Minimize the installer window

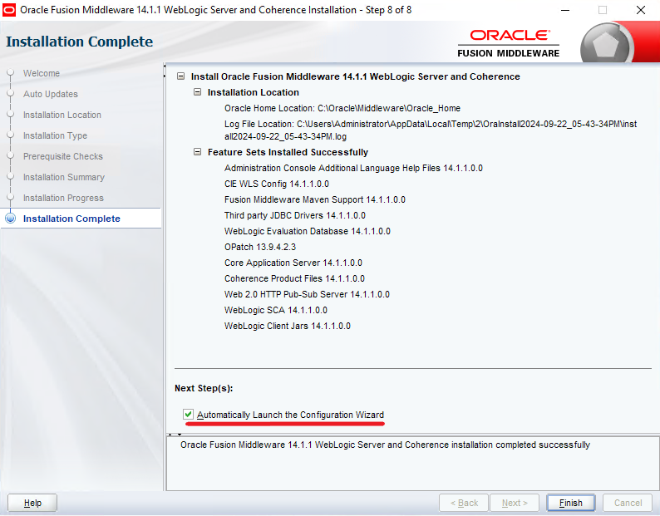[x=565, y=10]
